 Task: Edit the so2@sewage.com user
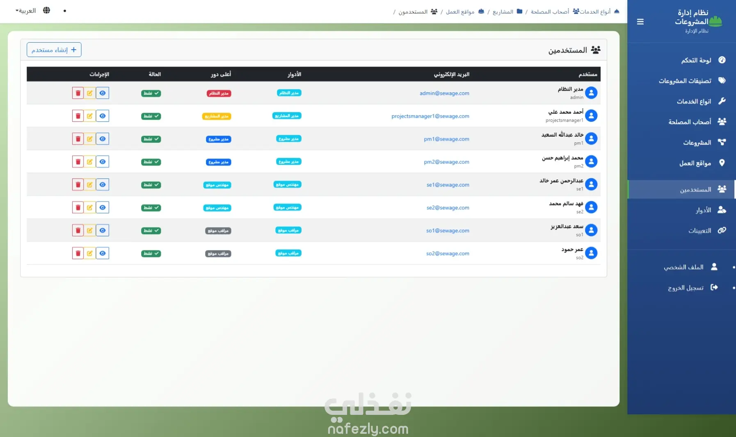coord(90,253)
